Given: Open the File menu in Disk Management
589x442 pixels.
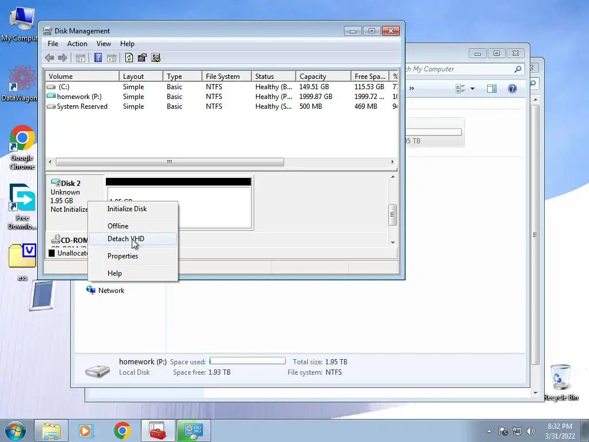Looking at the screenshot, I should coord(53,44).
